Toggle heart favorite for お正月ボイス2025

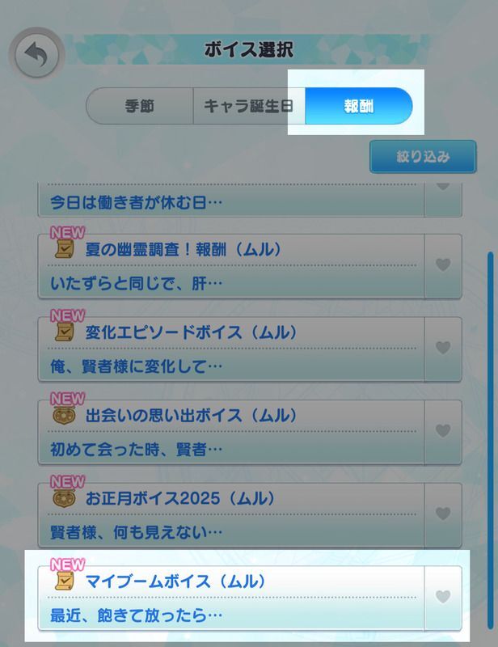[x=443, y=514]
